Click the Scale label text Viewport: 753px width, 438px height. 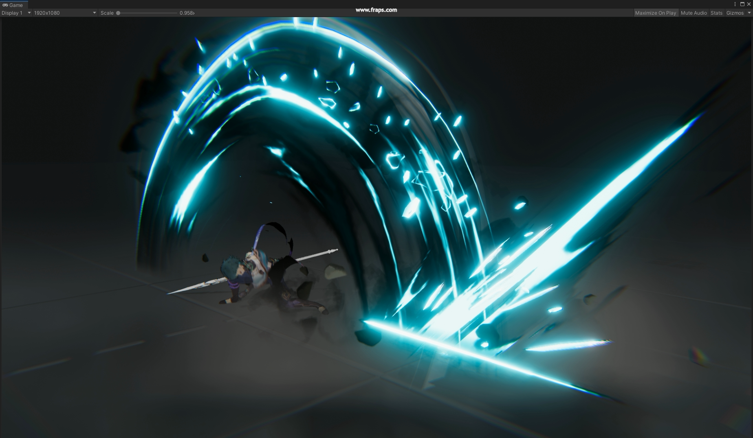pos(107,13)
